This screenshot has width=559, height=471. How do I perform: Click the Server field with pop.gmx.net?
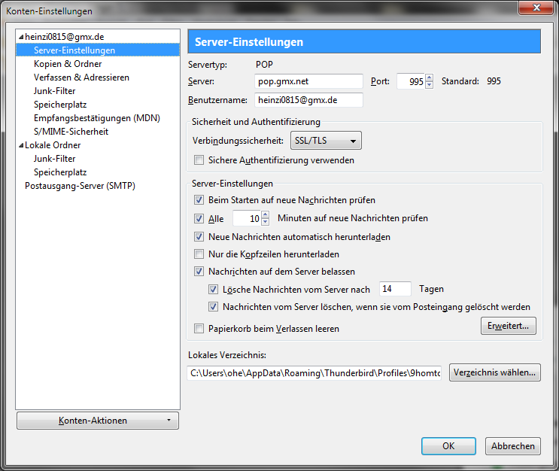[308, 81]
